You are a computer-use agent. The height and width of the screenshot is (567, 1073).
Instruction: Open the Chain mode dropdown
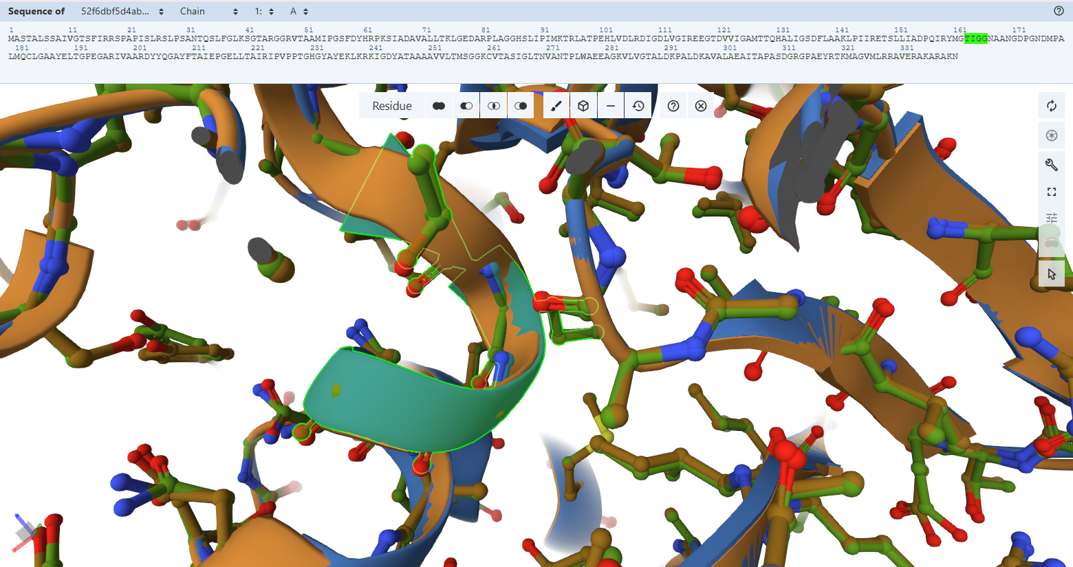[209, 12]
